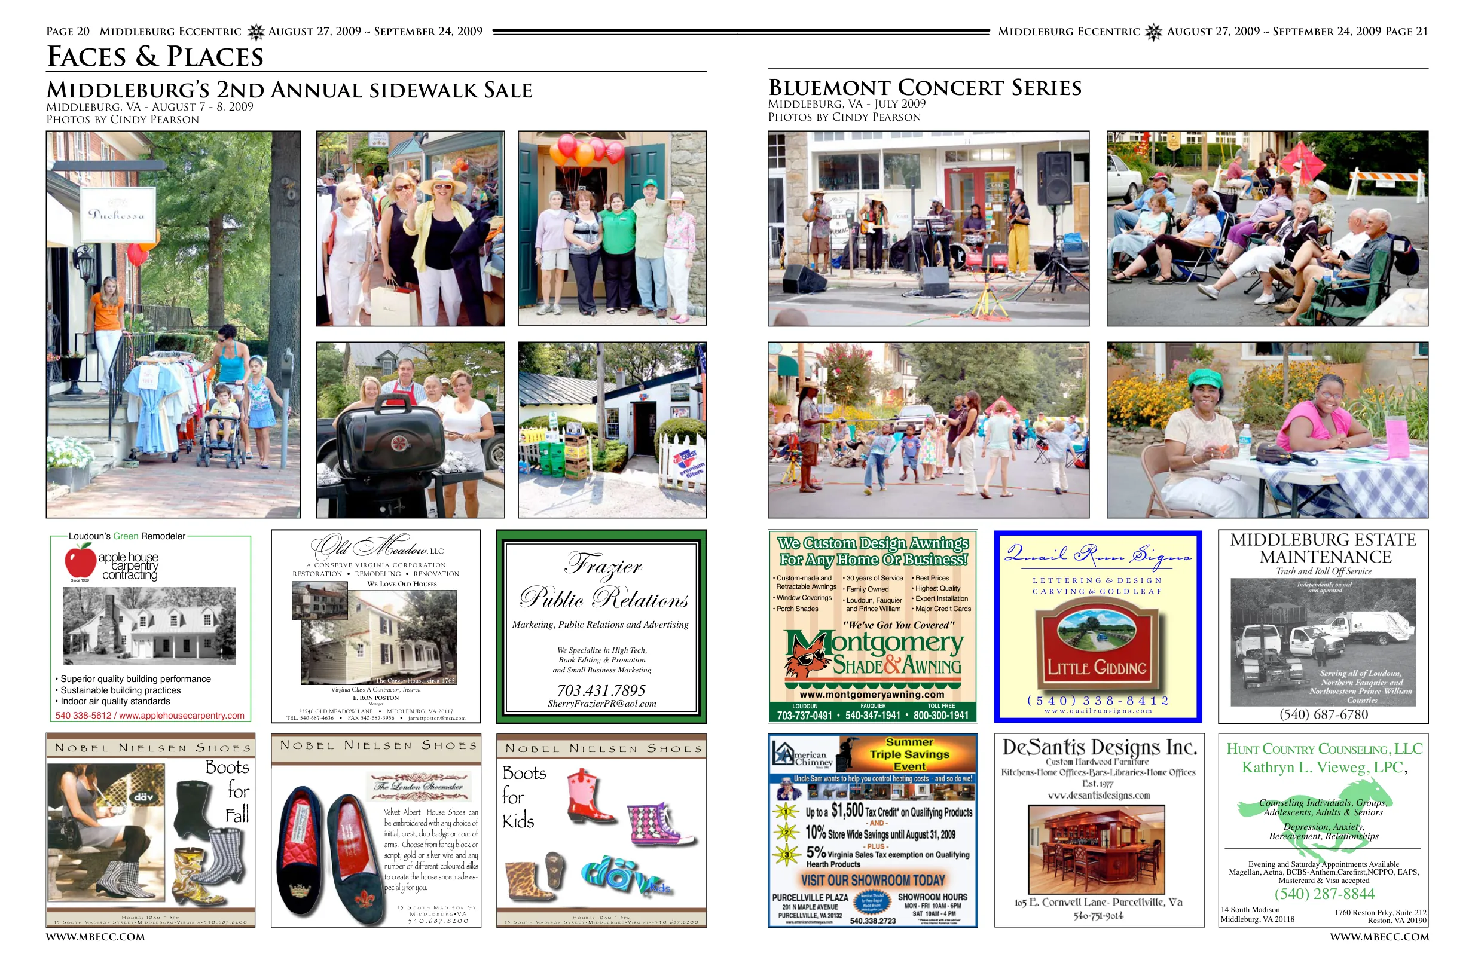1475x966 pixels.
Task: Click the Page 20 snowflake emblem in header
Action: [255, 32]
